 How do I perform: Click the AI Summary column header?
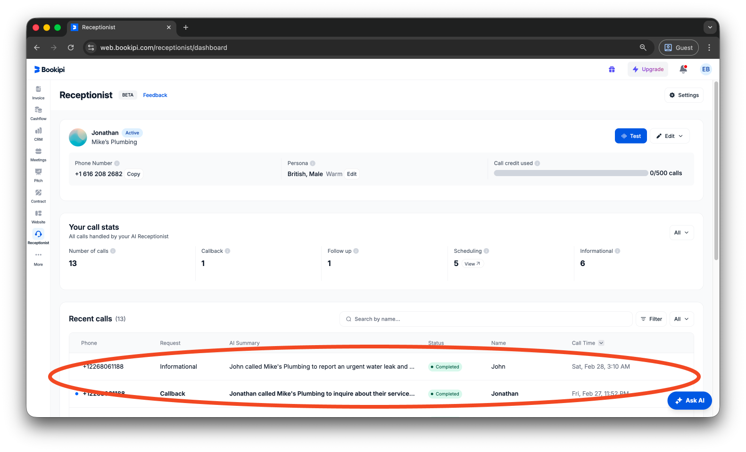[x=244, y=343]
